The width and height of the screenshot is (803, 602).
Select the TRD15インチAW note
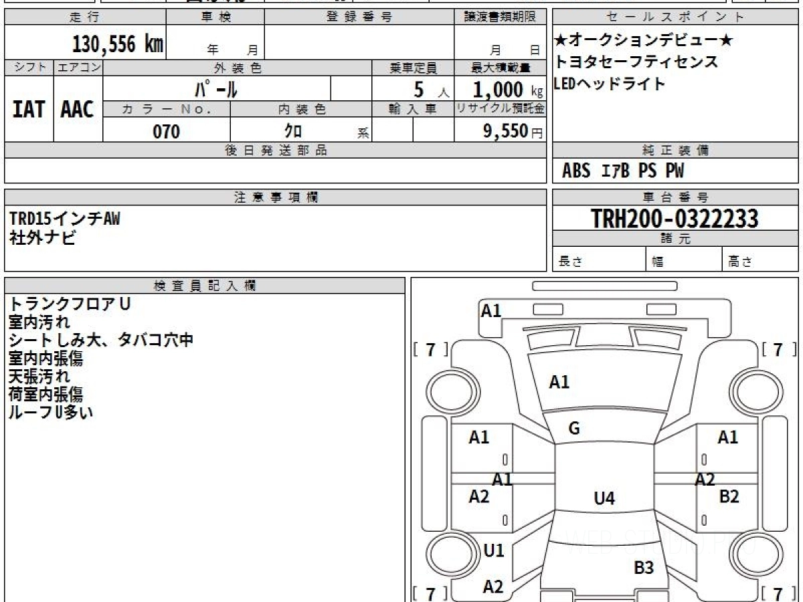65,219
